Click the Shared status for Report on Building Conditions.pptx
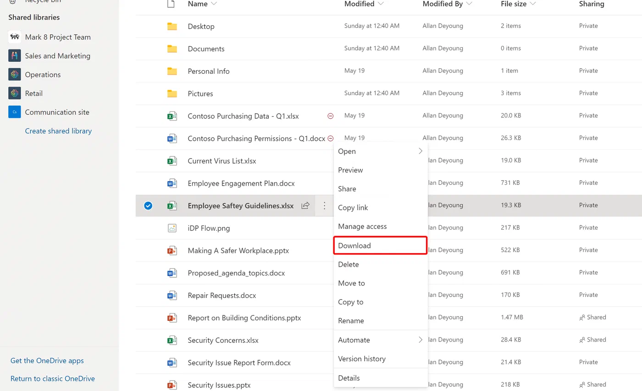Screen dimensions: 642x391 click(x=593, y=317)
